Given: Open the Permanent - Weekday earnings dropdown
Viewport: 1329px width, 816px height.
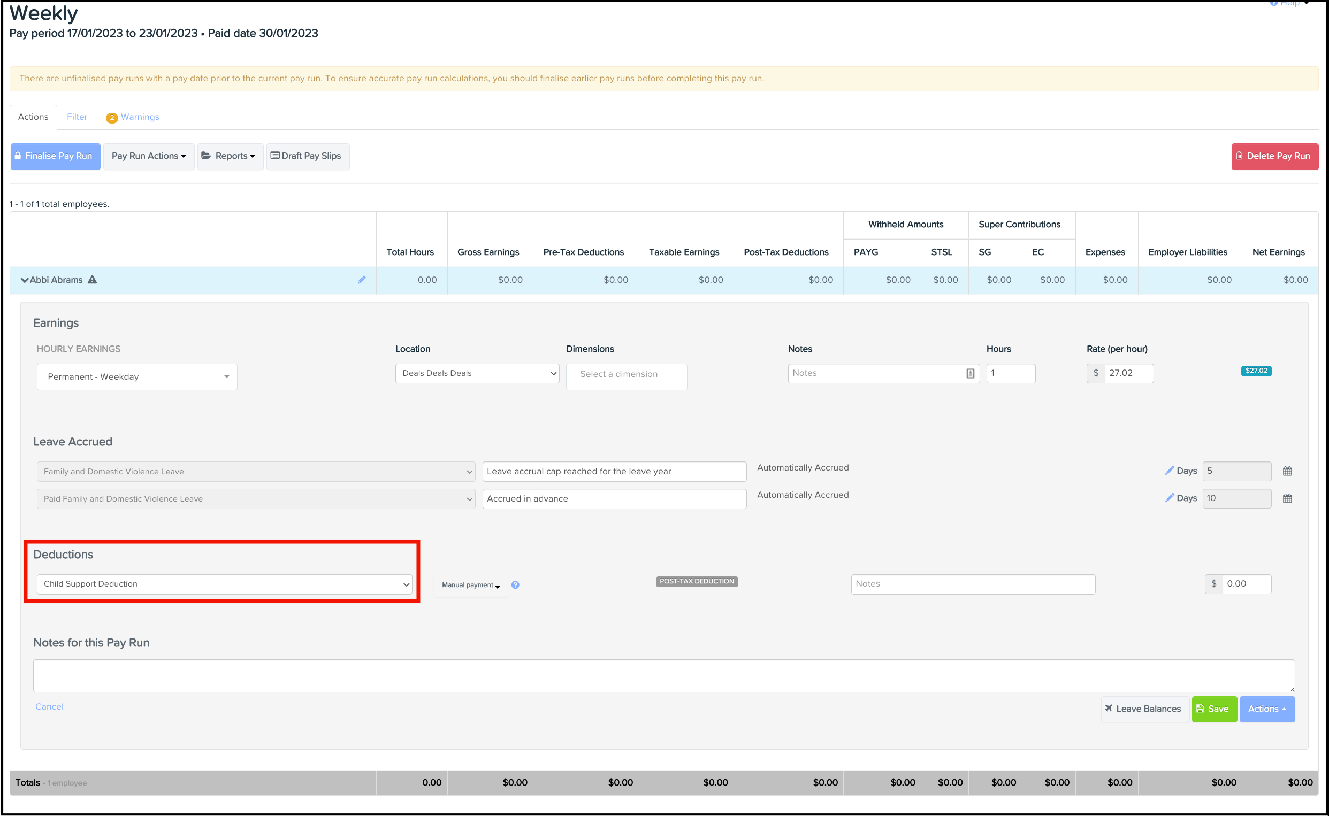Looking at the screenshot, I should [x=136, y=376].
